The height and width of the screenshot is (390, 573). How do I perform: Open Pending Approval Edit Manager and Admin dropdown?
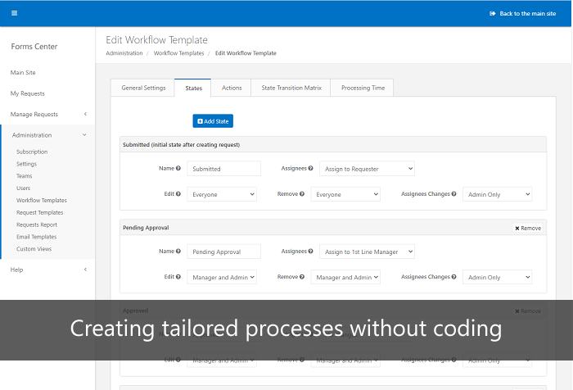[x=222, y=277]
